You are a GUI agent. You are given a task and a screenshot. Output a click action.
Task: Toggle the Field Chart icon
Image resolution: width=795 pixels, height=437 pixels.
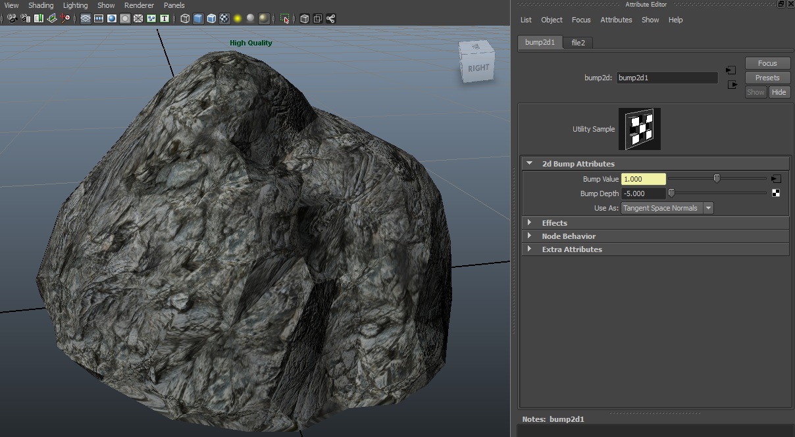[138, 18]
